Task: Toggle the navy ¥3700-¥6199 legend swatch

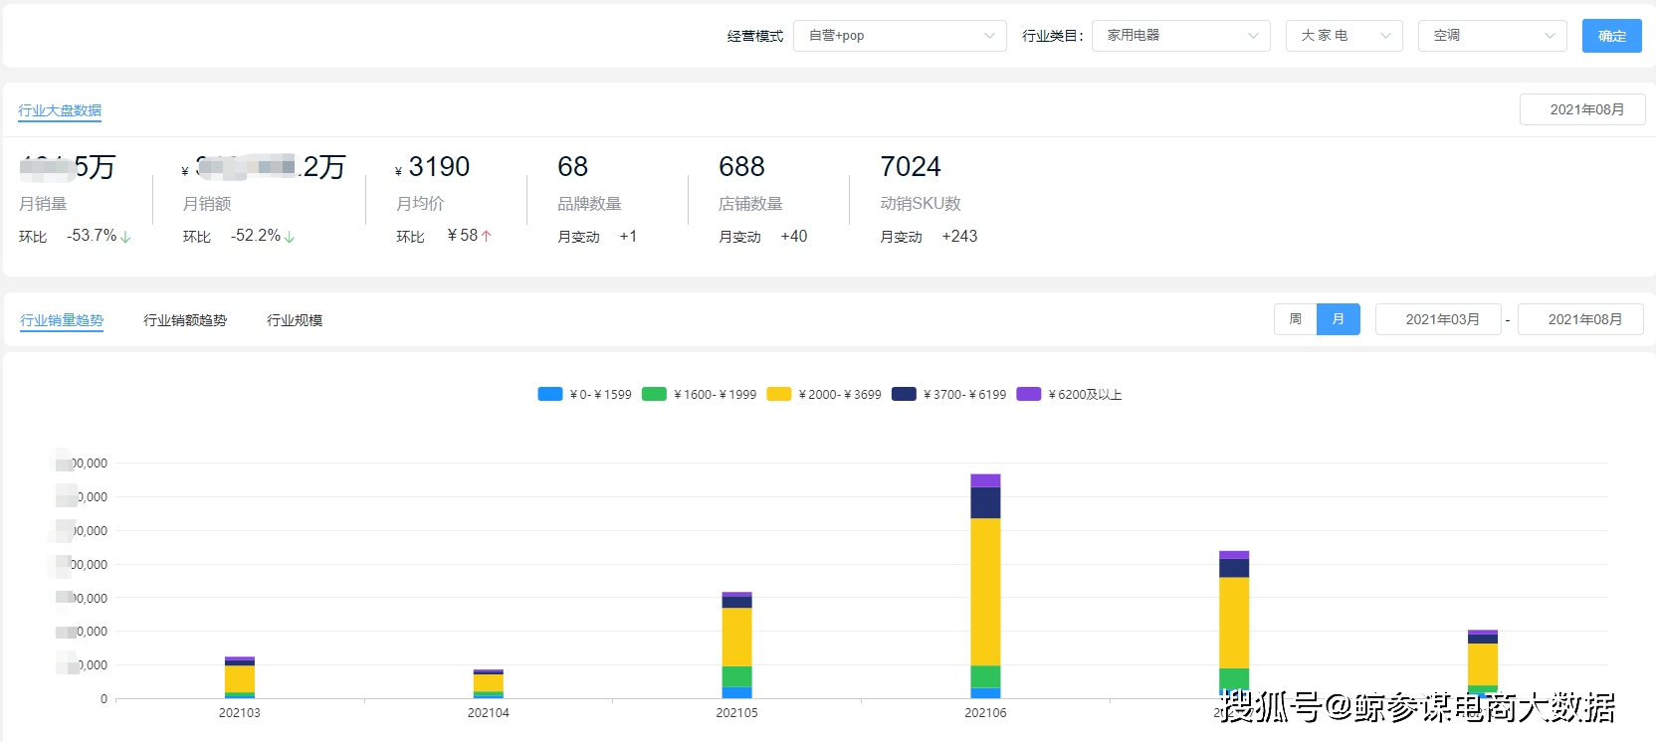Action: (904, 395)
